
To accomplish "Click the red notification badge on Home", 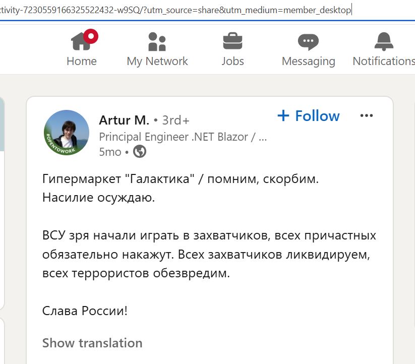I will click(91, 36).
